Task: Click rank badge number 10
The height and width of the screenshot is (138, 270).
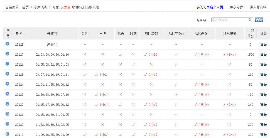Action: (x=8, y=134)
